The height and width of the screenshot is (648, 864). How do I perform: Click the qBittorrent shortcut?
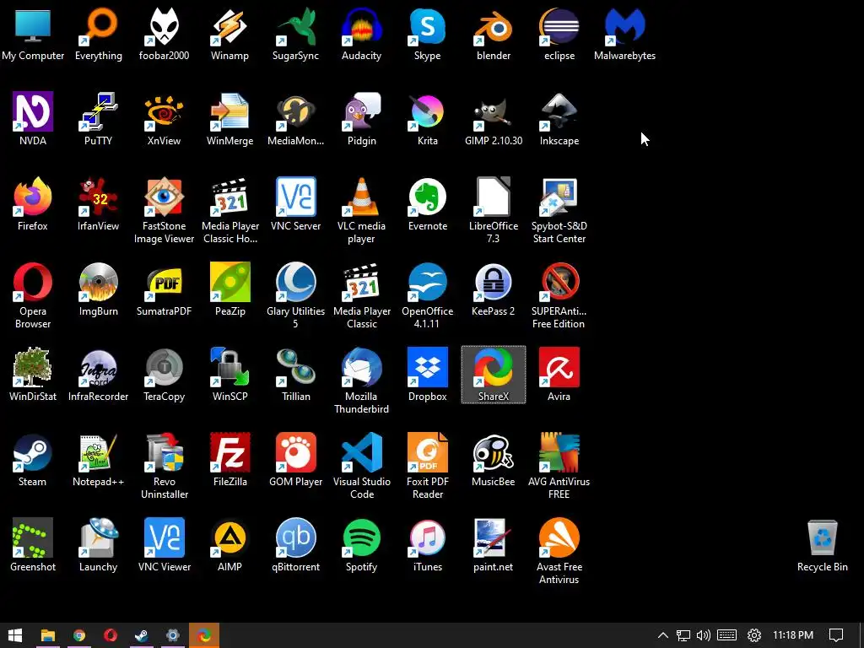296,546
